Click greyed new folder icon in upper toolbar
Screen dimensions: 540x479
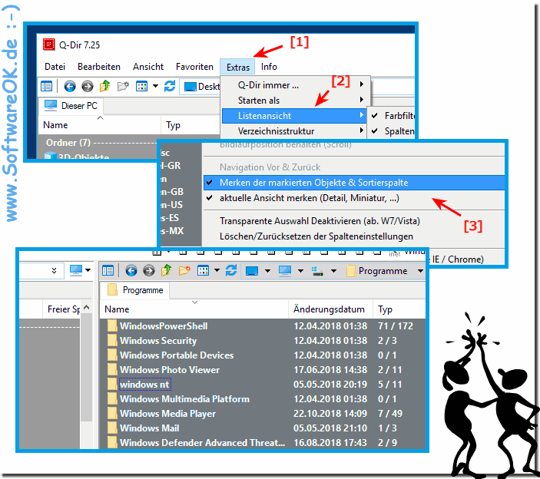(x=123, y=86)
